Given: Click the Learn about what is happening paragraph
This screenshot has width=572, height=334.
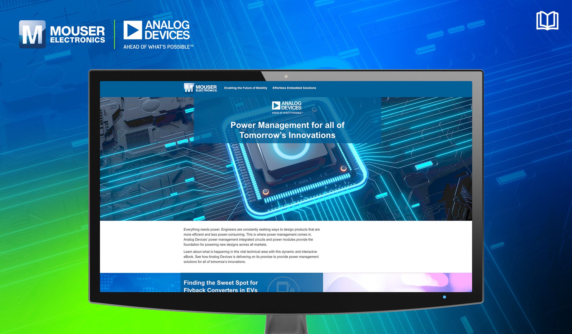Looking at the screenshot, I should 251,257.
